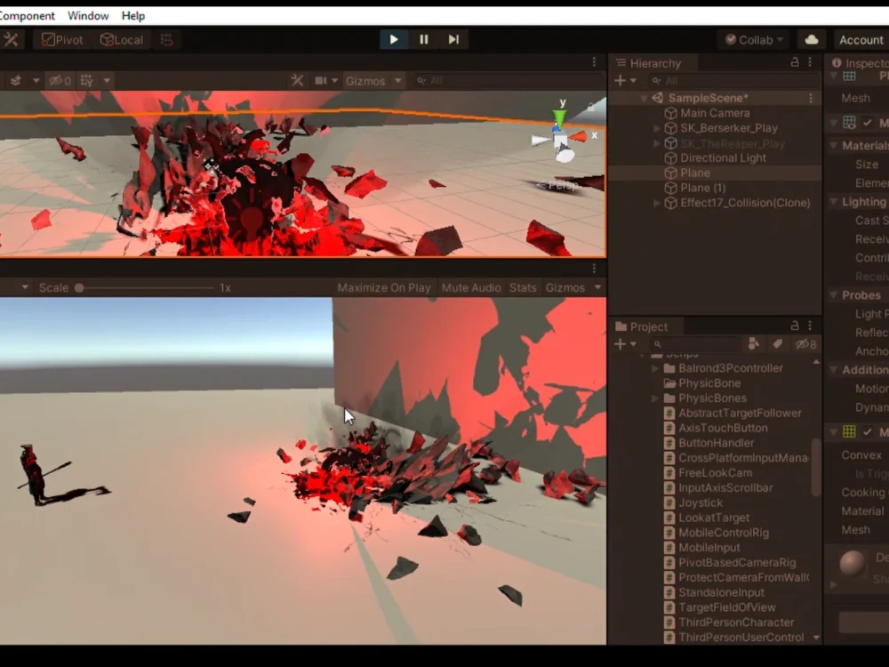Viewport: 889px width, 667px height.
Task: Toggle the Pivot handle position button
Action: click(x=62, y=40)
